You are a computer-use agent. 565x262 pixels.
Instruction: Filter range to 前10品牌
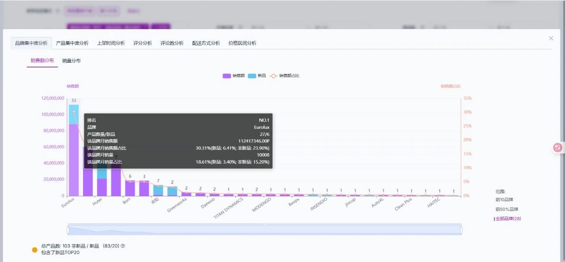click(505, 200)
